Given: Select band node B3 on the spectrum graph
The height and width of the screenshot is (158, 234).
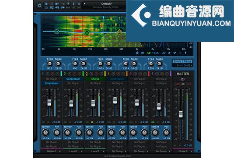Looking at the screenshot, I should (119, 32).
